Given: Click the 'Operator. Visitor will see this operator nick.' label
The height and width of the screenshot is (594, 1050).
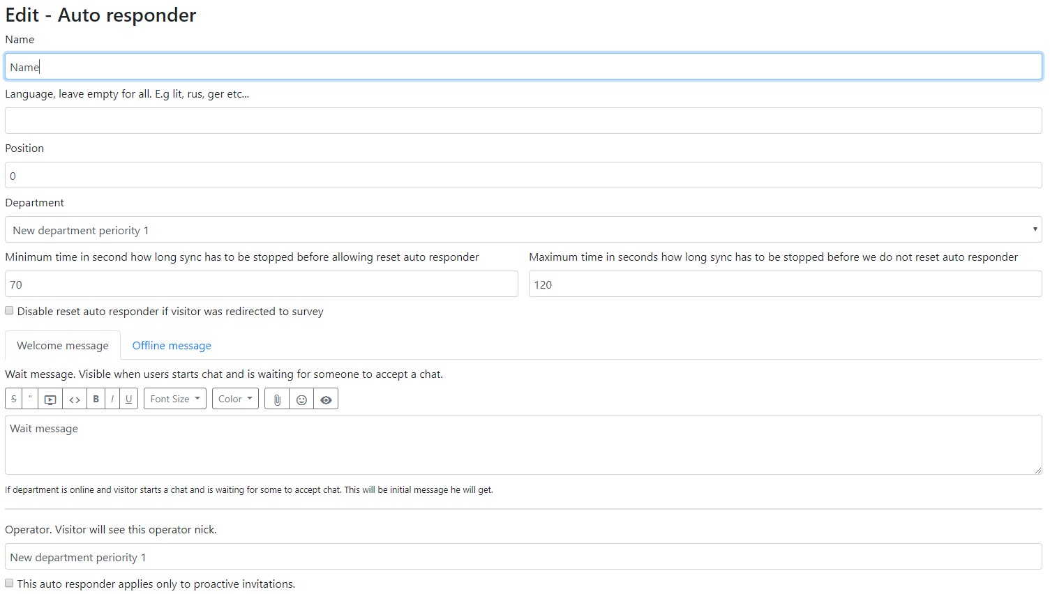Looking at the screenshot, I should (x=111, y=530).
